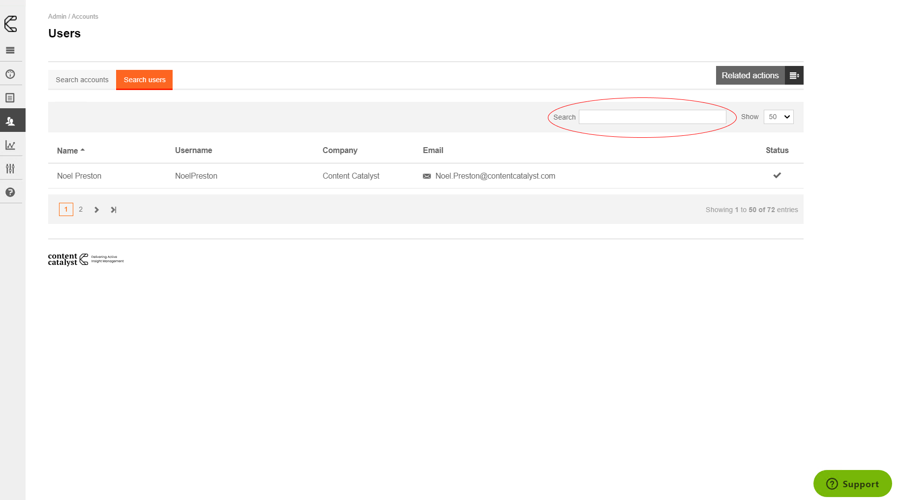This screenshot has height=500, width=900.
Task: Open the content document icon in sidebar
Action: tap(10, 98)
